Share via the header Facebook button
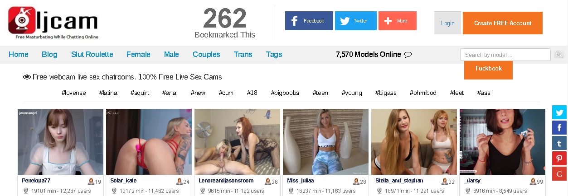Viewport: 568px width, 196px height. 309,21
